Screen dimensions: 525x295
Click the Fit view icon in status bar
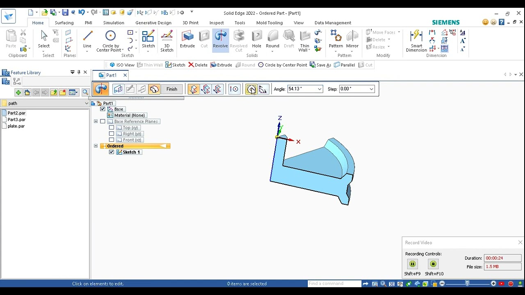(x=392, y=284)
